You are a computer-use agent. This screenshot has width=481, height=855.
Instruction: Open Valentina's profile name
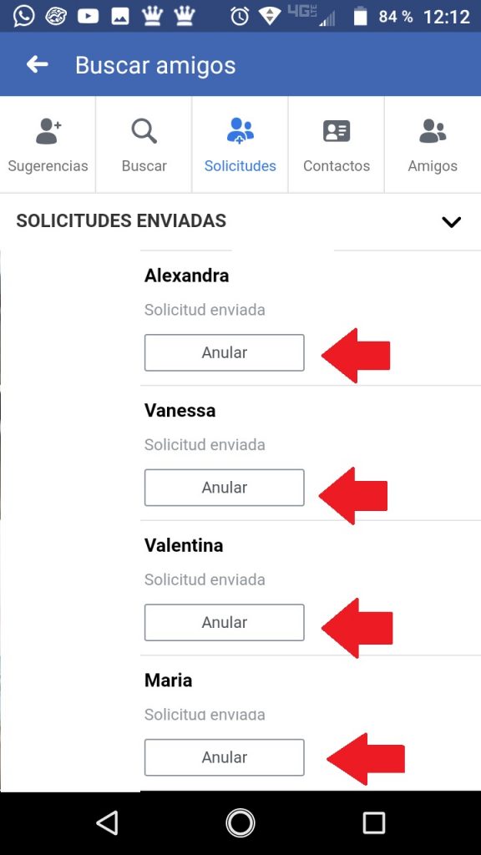click(x=184, y=545)
